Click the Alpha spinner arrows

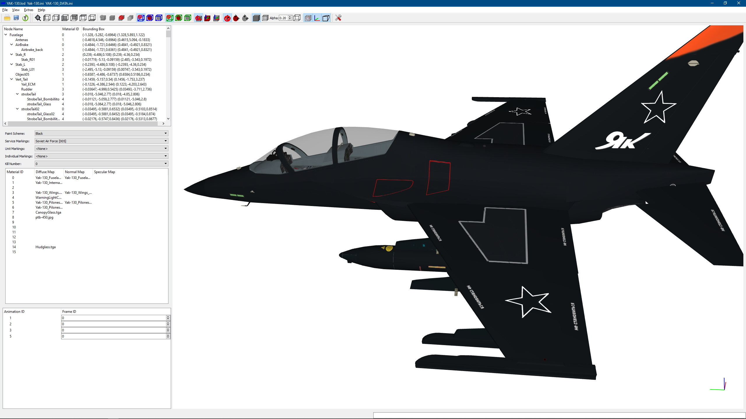click(290, 18)
